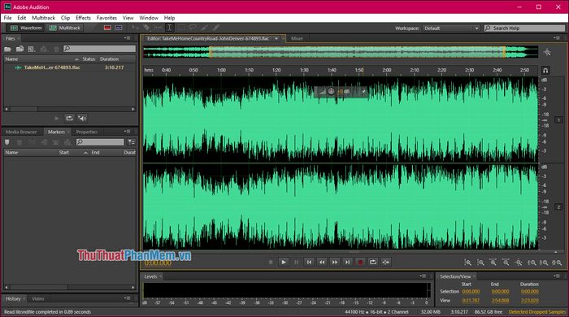
Task: Click the Selection Start time value
Action: pos(471,292)
